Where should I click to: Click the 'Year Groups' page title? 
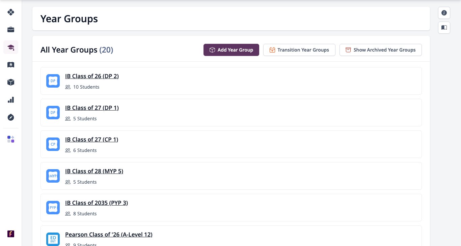69,19
